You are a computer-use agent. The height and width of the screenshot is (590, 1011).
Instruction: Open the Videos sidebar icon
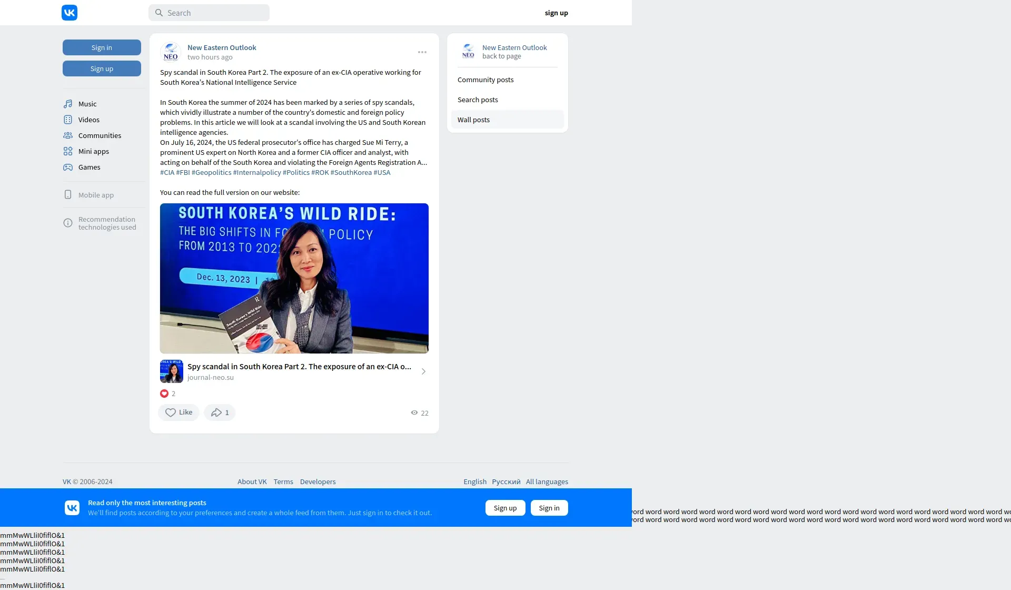(x=68, y=120)
